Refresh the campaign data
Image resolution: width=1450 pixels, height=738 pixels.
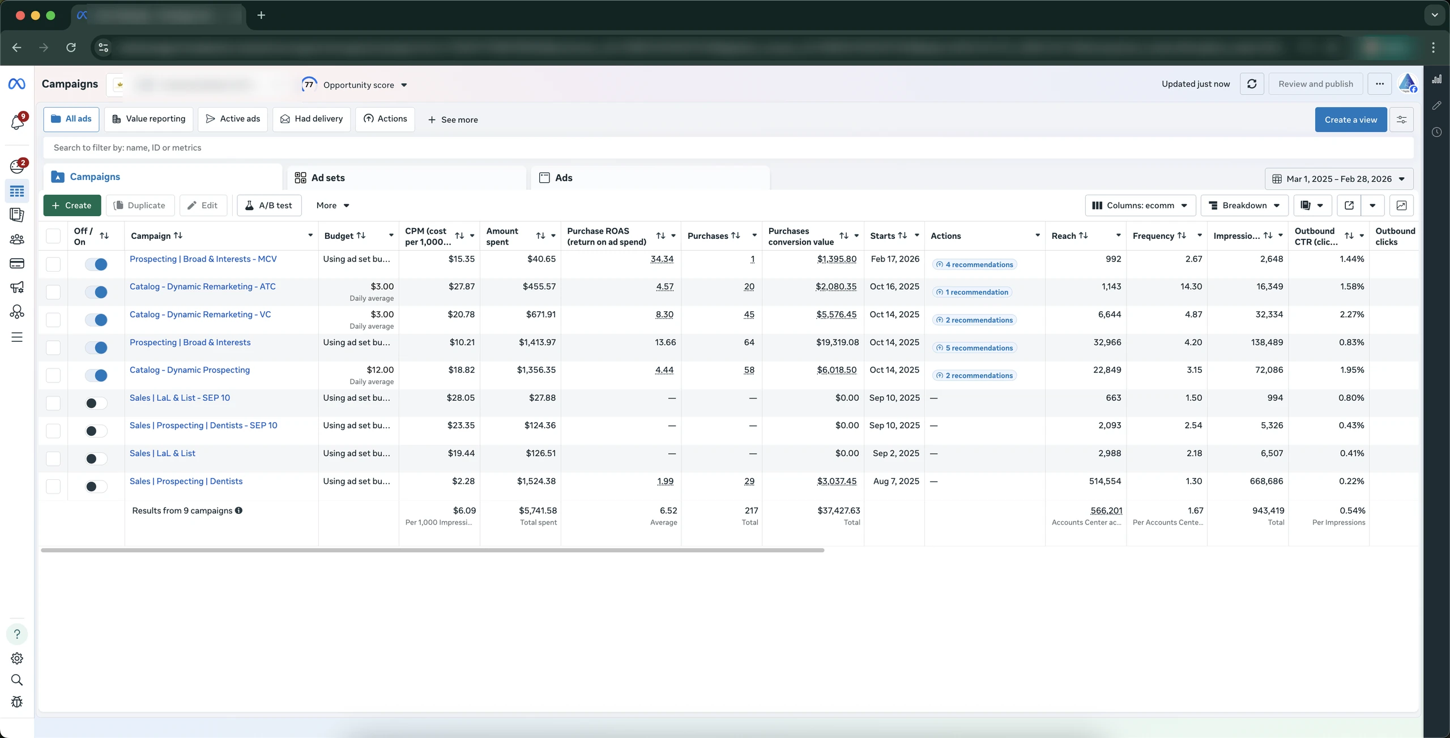click(1252, 84)
